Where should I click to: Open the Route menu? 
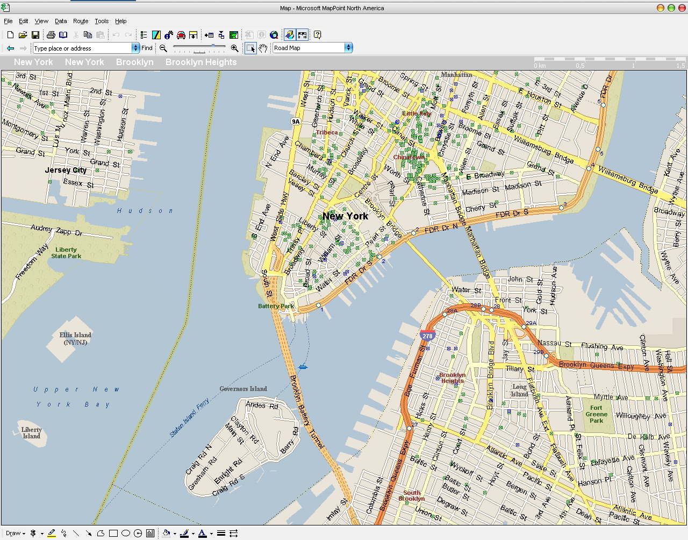pos(81,21)
